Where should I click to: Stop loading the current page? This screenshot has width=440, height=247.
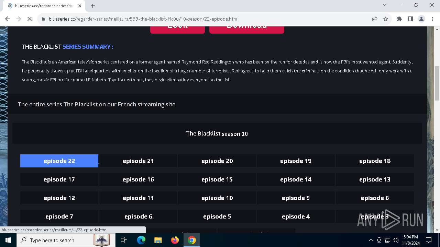(30, 19)
